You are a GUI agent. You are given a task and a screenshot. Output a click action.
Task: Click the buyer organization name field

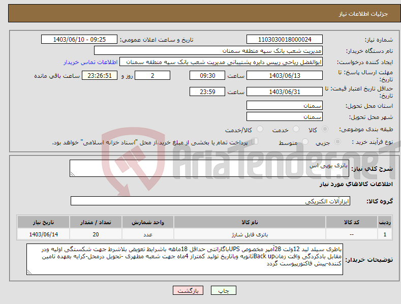(208, 50)
